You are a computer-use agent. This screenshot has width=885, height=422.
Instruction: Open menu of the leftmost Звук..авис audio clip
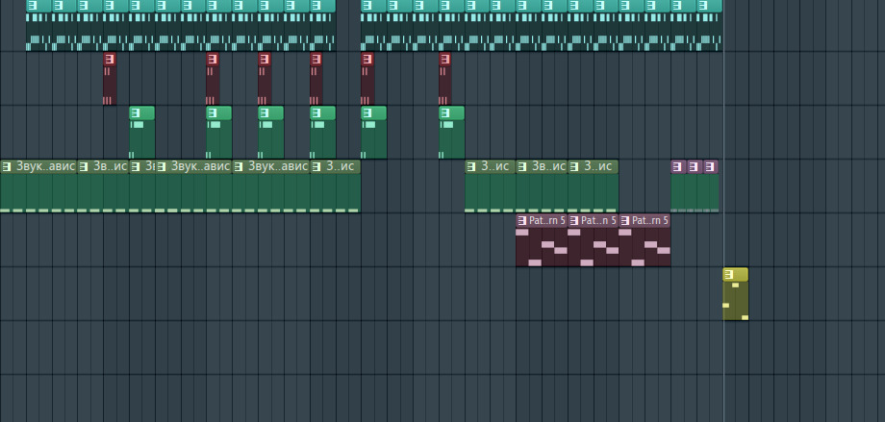click(7, 167)
